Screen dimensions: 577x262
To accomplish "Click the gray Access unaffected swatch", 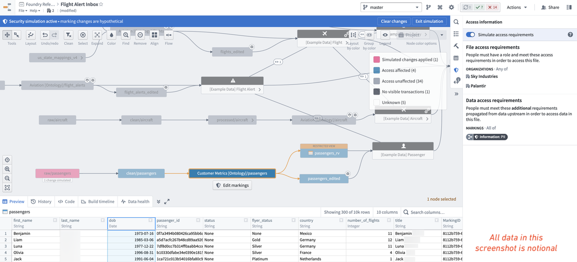I will pos(376,81).
